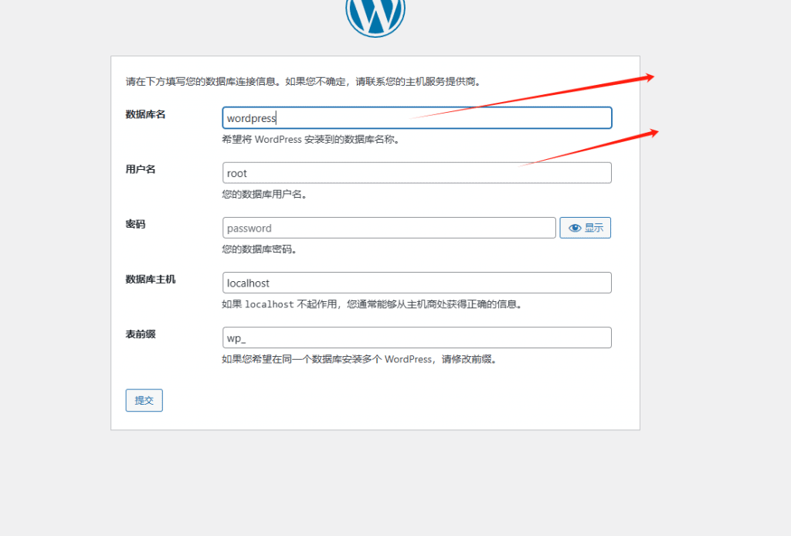The image size is (791, 536).
Task: Click the table prefix field containing wp_
Action: point(416,338)
